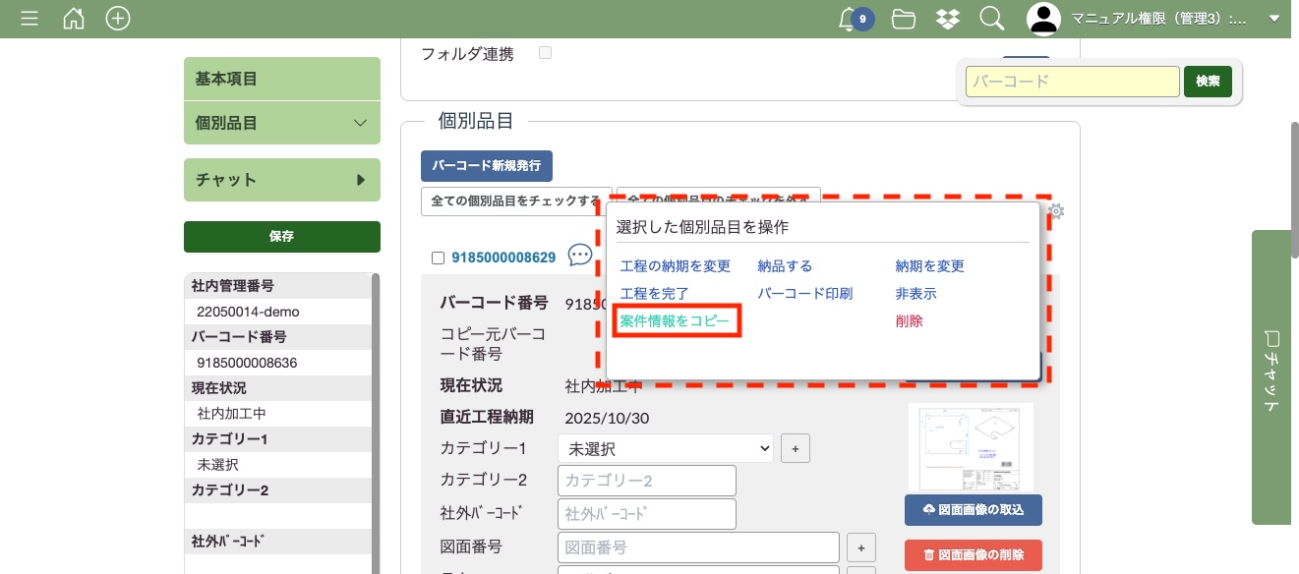Open the Dropbox icon
Image resolution: width=1299 pixels, height=574 pixels.
point(947,19)
